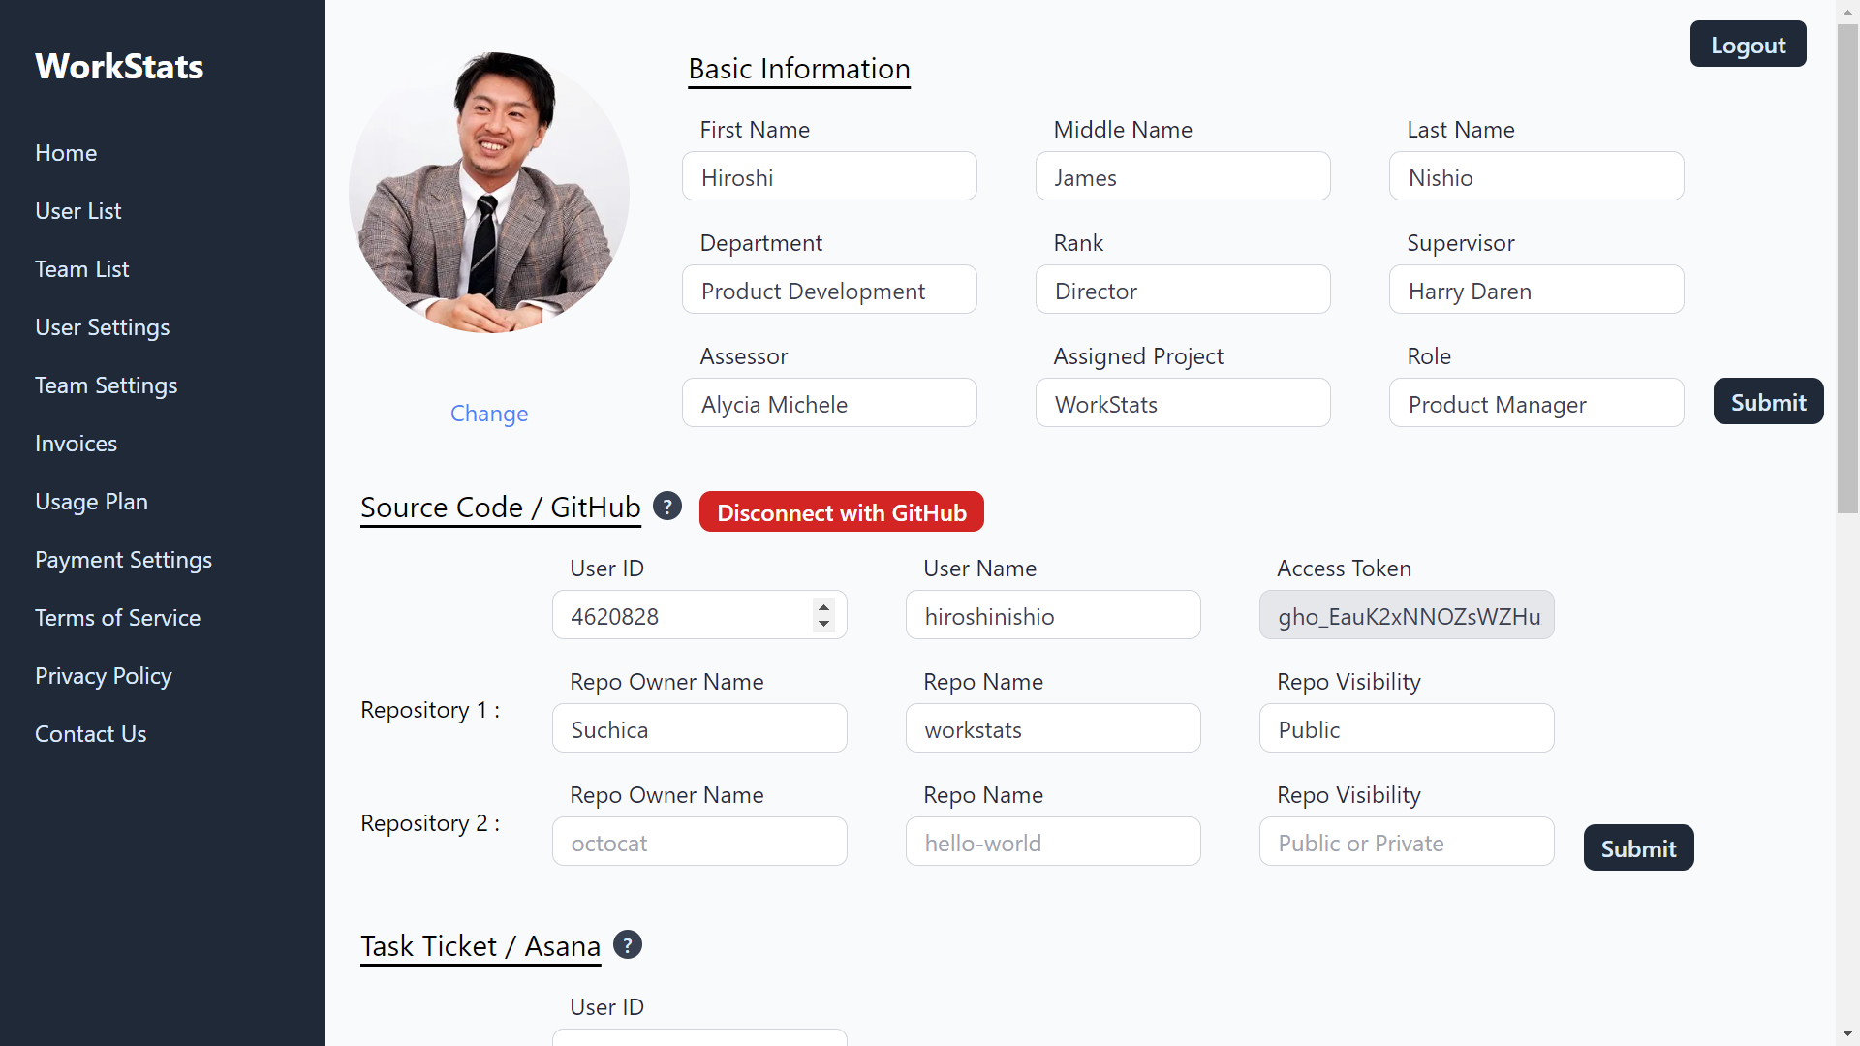Open the Invoices sidebar item
The height and width of the screenshot is (1046, 1860).
coord(76,444)
